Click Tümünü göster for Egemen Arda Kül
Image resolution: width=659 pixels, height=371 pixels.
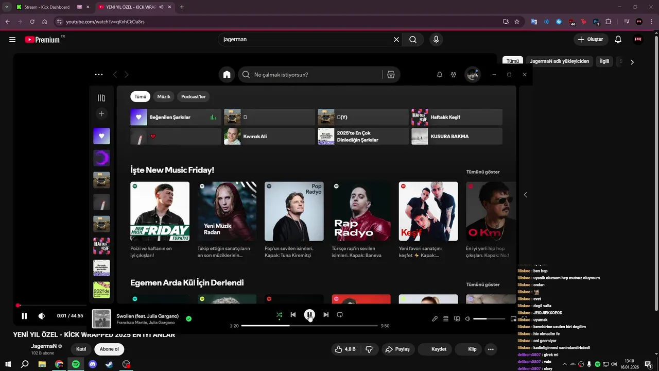483,284
